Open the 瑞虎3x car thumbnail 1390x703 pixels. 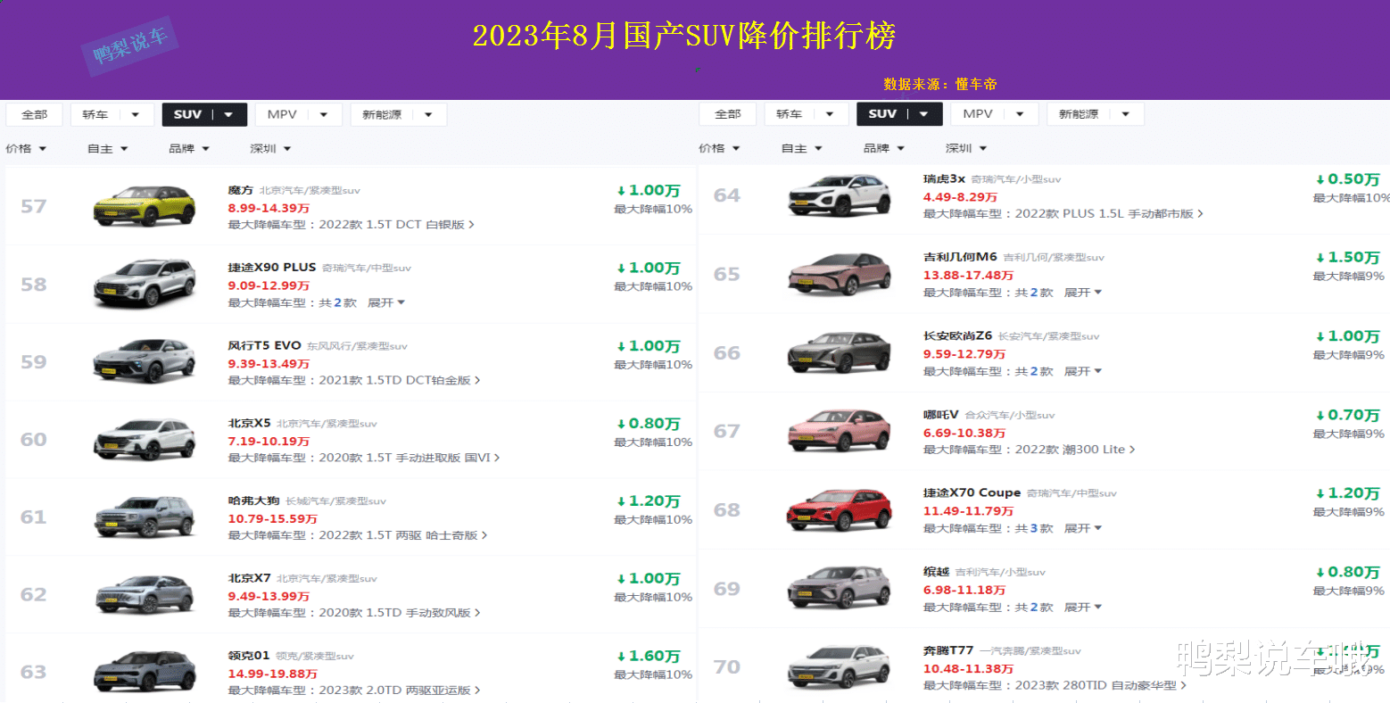(840, 195)
